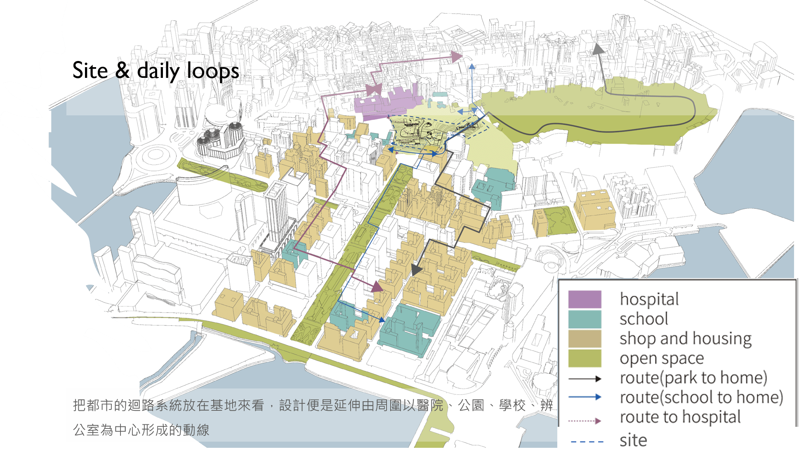The width and height of the screenshot is (799, 461).
Task: Click the dotted purple hospital arrow in legend
Action: click(x=585, y=421)
